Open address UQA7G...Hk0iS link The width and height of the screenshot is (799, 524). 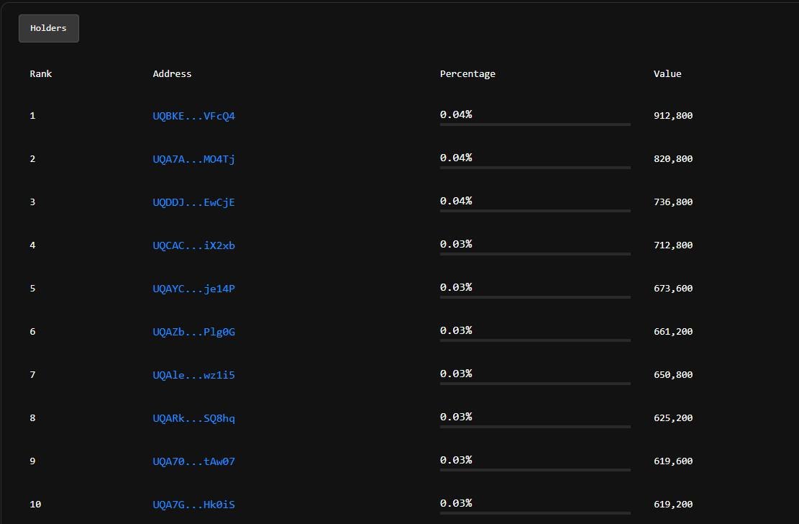coord(193,505)
